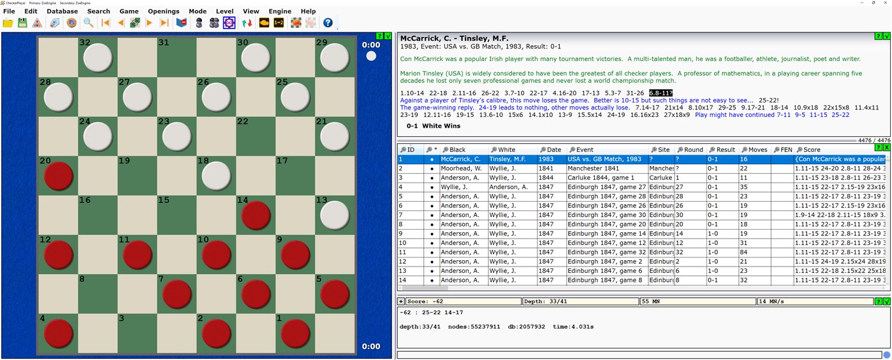Open search with the magnifying glass icon

89,23
